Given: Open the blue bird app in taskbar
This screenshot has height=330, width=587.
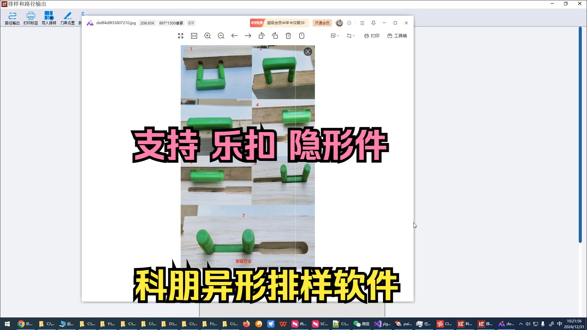Looking at the screenshot, I should [271, 324].
